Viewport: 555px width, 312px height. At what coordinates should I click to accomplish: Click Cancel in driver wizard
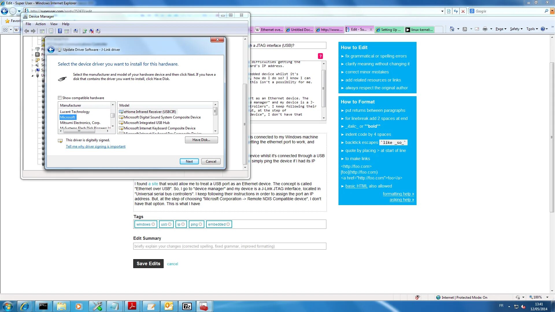coord(211,161)
